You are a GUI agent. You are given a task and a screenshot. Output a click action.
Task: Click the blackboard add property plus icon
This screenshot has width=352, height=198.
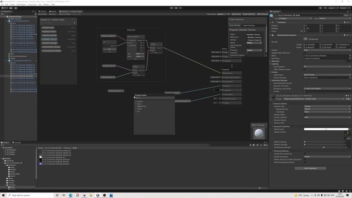(75, 23)
